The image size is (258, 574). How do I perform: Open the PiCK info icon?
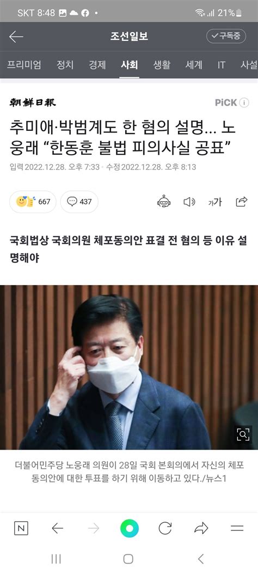[244, 102]
